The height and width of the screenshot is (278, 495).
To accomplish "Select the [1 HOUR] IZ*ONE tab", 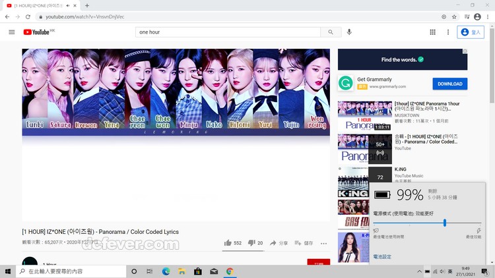I will pos(42,6).
